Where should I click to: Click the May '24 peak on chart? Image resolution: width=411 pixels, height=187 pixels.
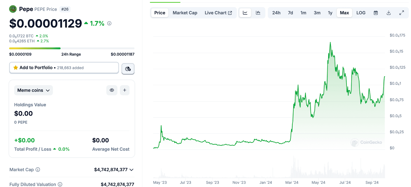pos(330,43)
